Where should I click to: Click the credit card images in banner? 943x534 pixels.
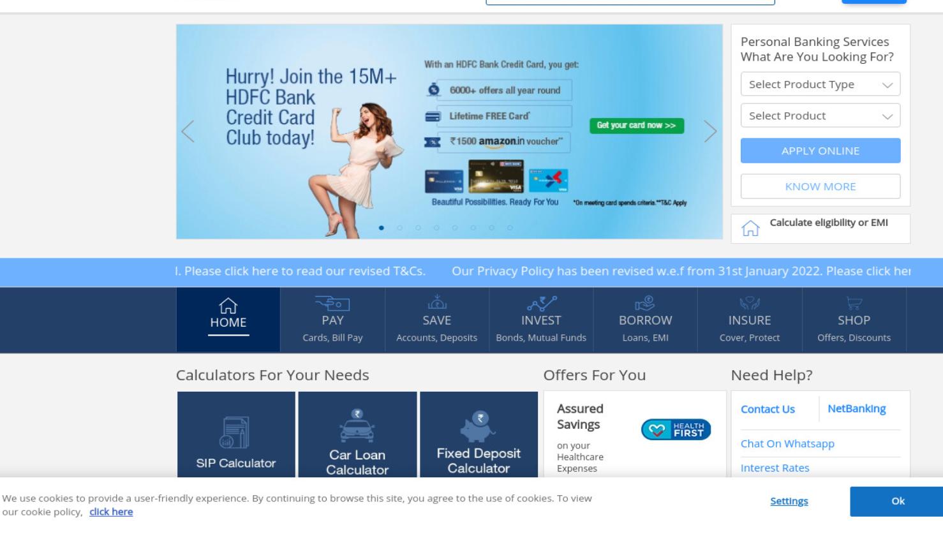click(496, 177)
